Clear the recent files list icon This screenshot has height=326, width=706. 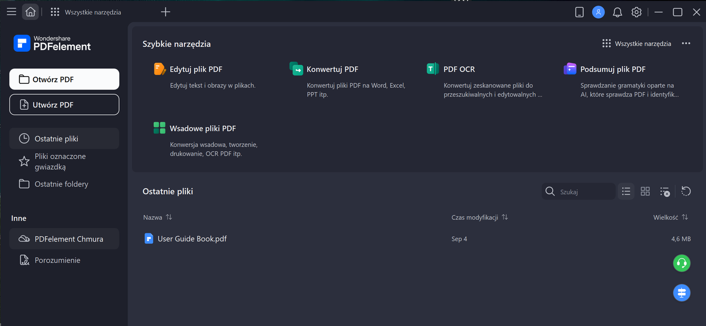coord(665,191)
